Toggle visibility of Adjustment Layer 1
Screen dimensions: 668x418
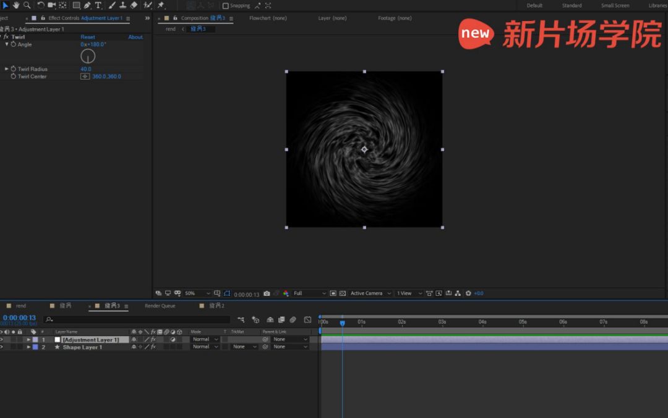[x=2, y=340]
